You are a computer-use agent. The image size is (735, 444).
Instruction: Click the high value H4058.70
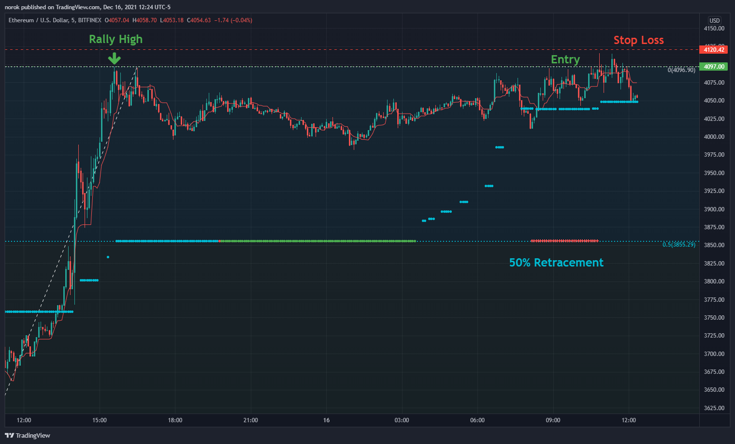pos(144,20)
